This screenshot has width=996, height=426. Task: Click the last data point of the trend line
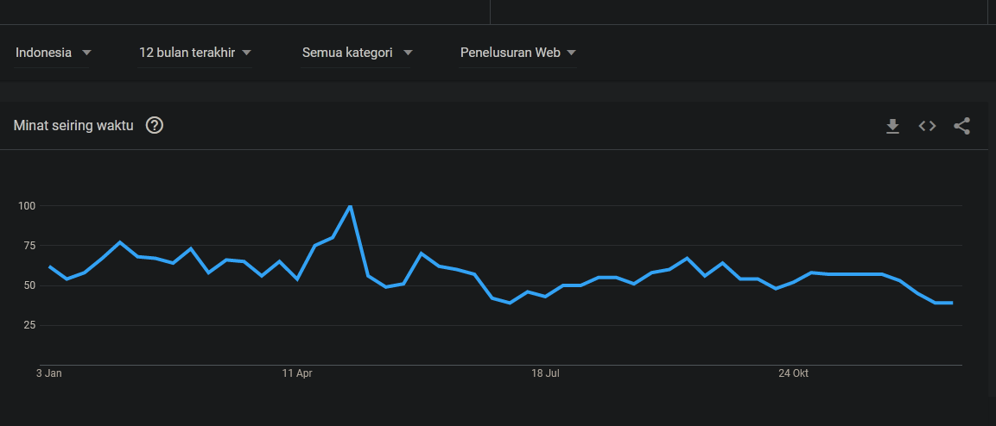point(952,303)
